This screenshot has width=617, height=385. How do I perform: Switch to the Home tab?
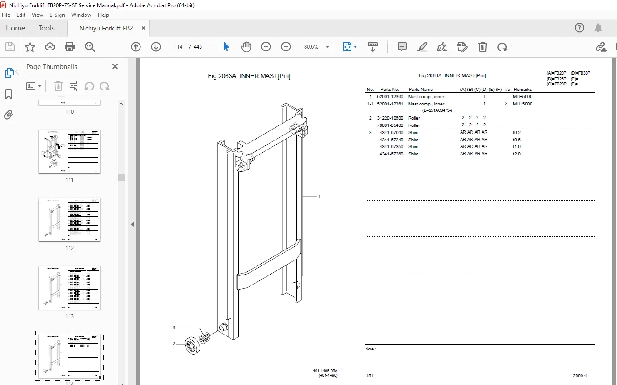(15, 28)
